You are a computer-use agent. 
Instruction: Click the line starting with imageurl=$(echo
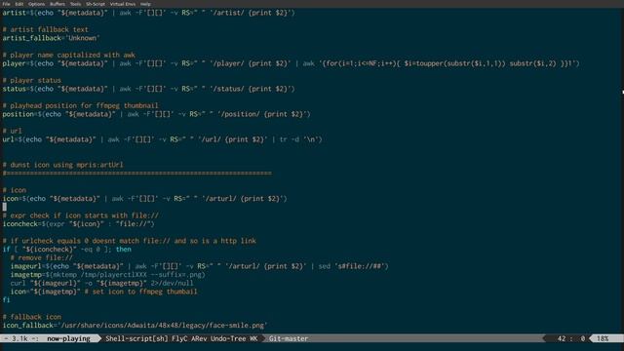[199, 266]
